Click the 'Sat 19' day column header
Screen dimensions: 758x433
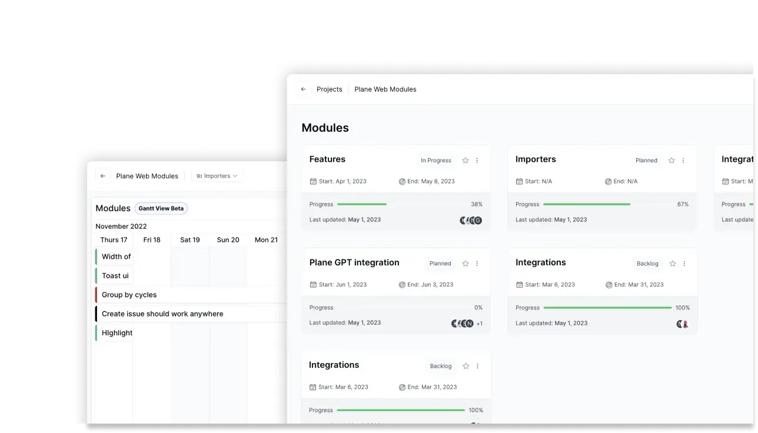pyautogui.click(x=190, y=240)
